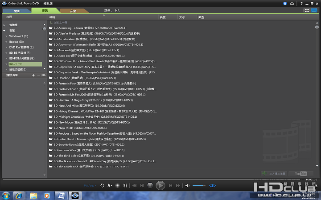Click the repeat circular arrow icon
Screen dimensions: 321x200
[102, 185]
